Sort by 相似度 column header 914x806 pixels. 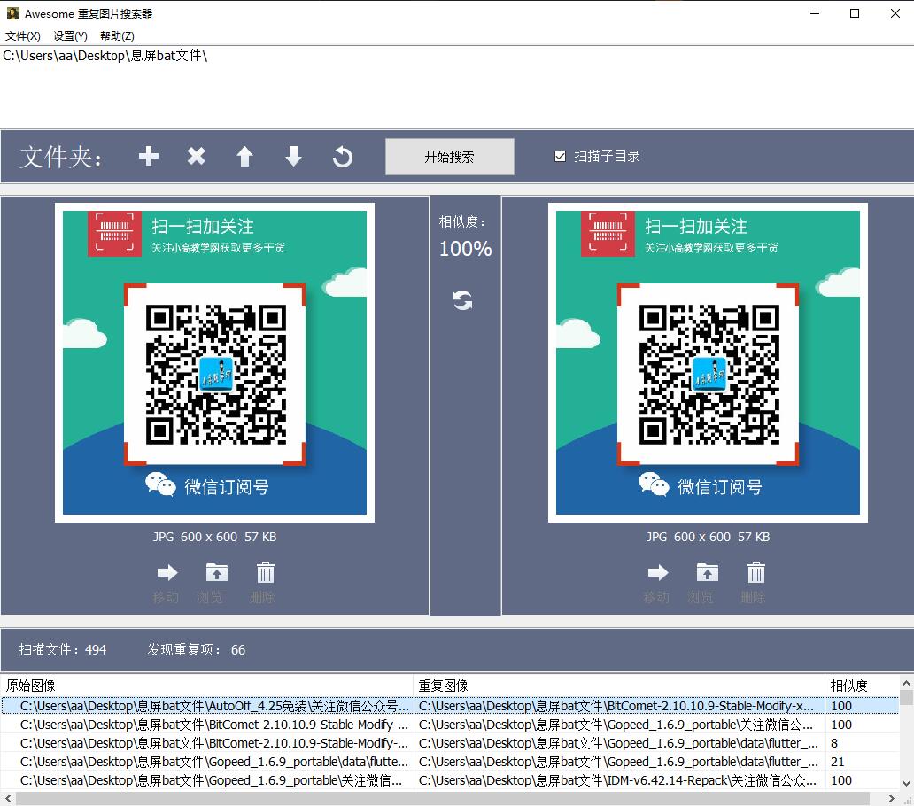click(862, 686)
